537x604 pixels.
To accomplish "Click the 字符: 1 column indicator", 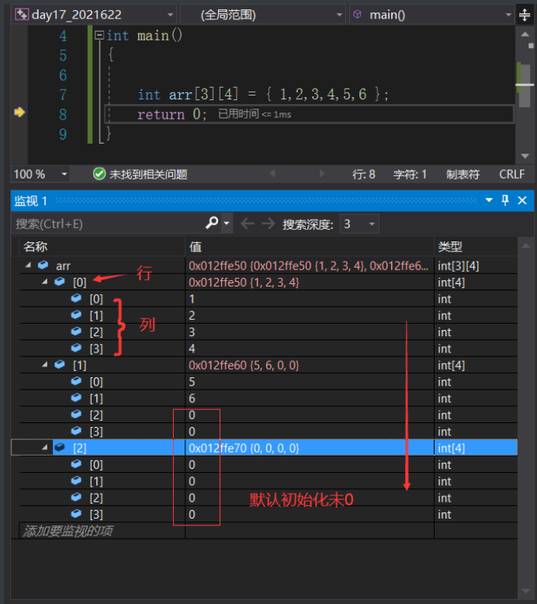I will [x=410, y=175].
